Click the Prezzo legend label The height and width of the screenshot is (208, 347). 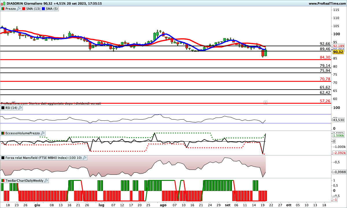(x=11, y=9)
